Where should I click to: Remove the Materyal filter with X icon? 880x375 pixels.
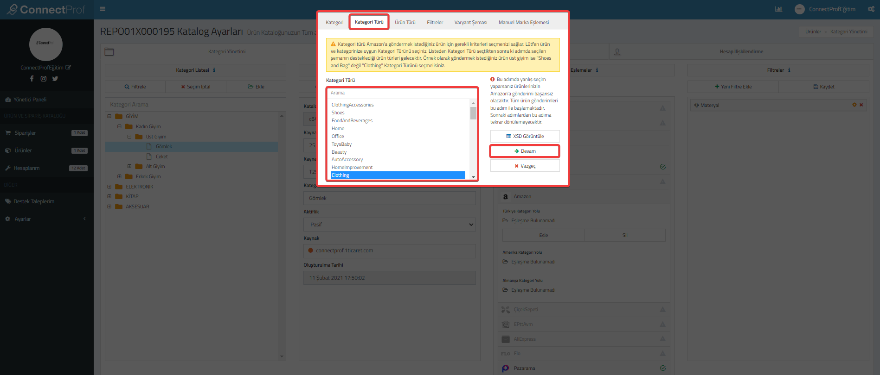[861, 105]
